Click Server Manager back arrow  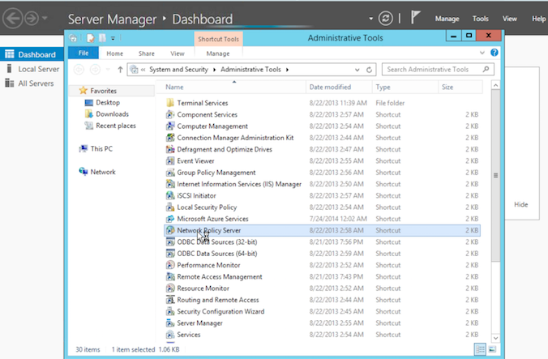click(x=13, y=18)
